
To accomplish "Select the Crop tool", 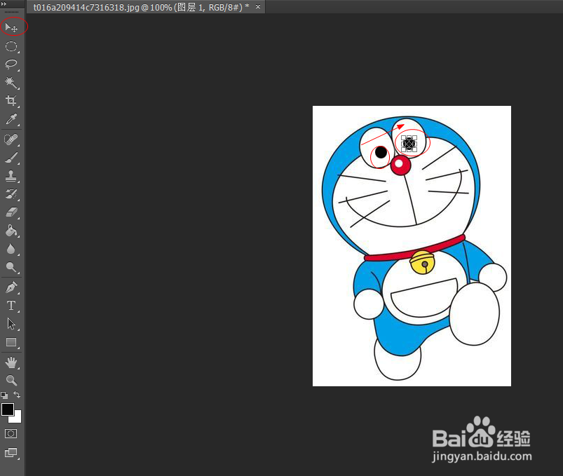I will [11, 101].
